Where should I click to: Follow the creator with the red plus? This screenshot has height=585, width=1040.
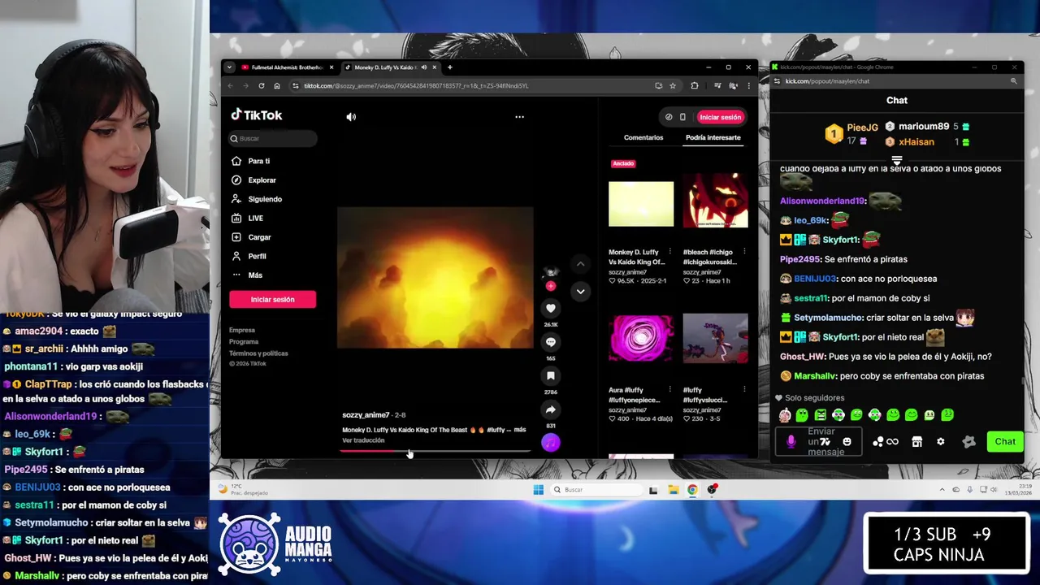click(x=550, y=286)
